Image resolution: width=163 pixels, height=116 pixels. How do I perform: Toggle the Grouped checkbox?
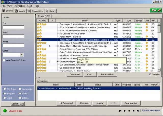(x=150, y=74)
